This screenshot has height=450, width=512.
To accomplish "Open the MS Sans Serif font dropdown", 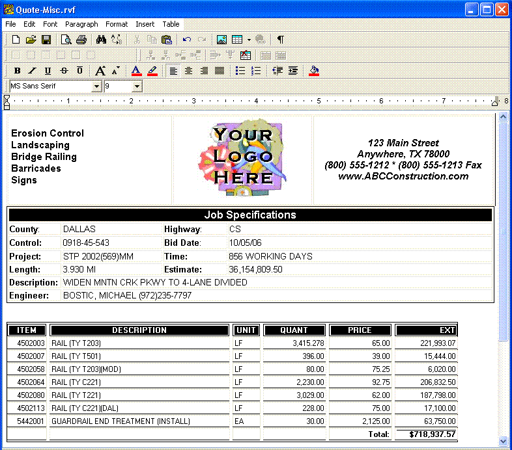I will click(96, 86).
